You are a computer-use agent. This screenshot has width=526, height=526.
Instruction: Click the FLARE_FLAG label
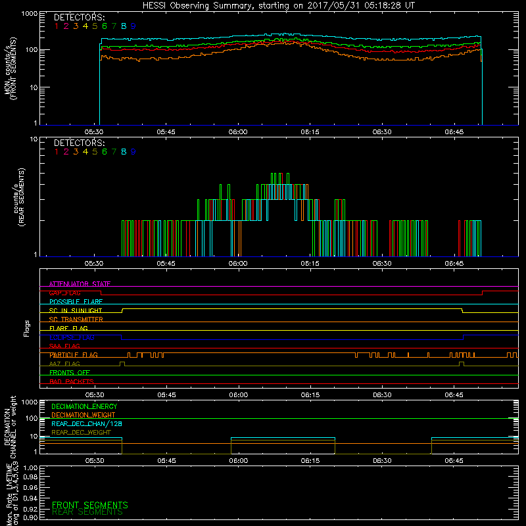pos(68,328)
